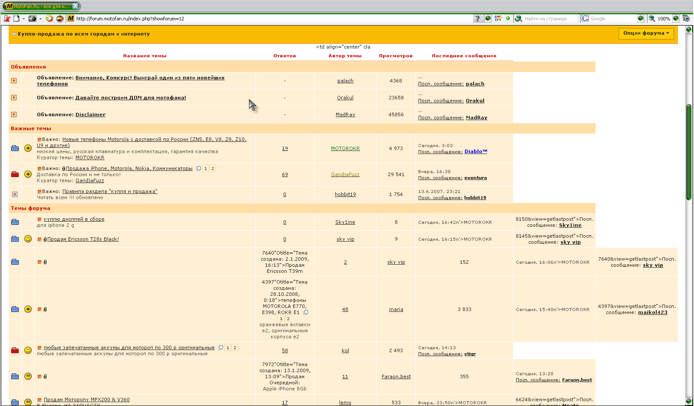
Task: Click smiley icon in аккумы для моторол row
Action: coord(28,350)
